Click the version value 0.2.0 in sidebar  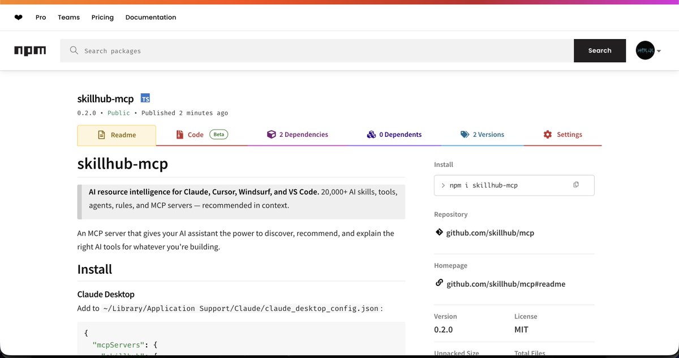coord(443,330)
